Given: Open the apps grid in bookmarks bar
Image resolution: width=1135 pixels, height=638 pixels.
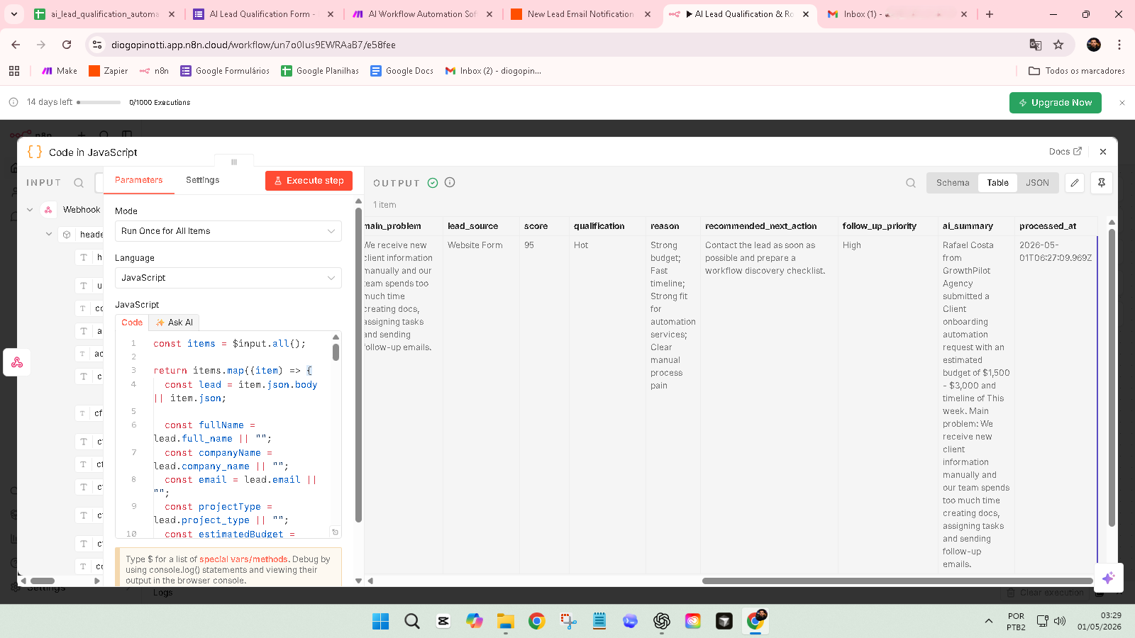Looking at the screenshot, I should pos(14,71).
